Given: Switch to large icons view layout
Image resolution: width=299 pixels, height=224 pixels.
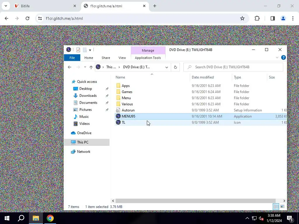Looking at the screenshot, I should pyautogui.click(x=282, y=207).
